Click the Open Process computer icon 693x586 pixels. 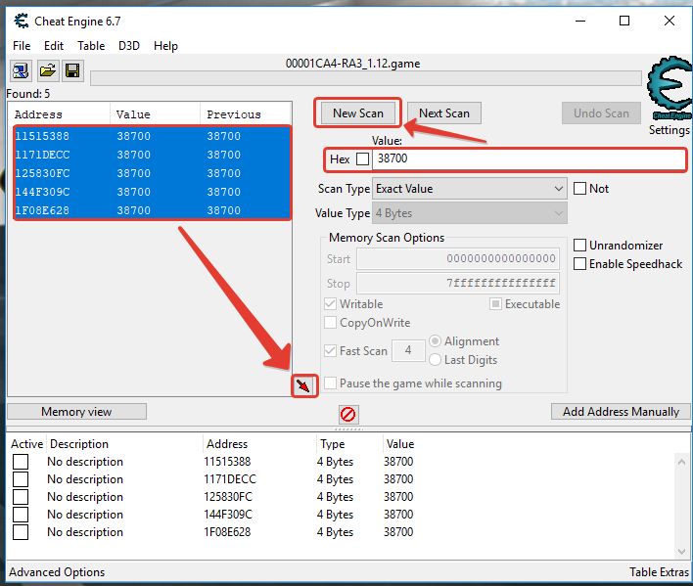point(21,70)
